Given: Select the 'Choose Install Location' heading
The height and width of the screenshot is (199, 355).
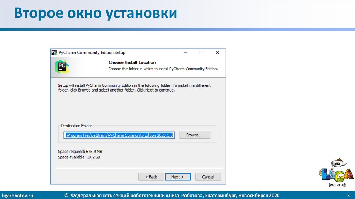Looking at the screenshot, I should 132,62.
